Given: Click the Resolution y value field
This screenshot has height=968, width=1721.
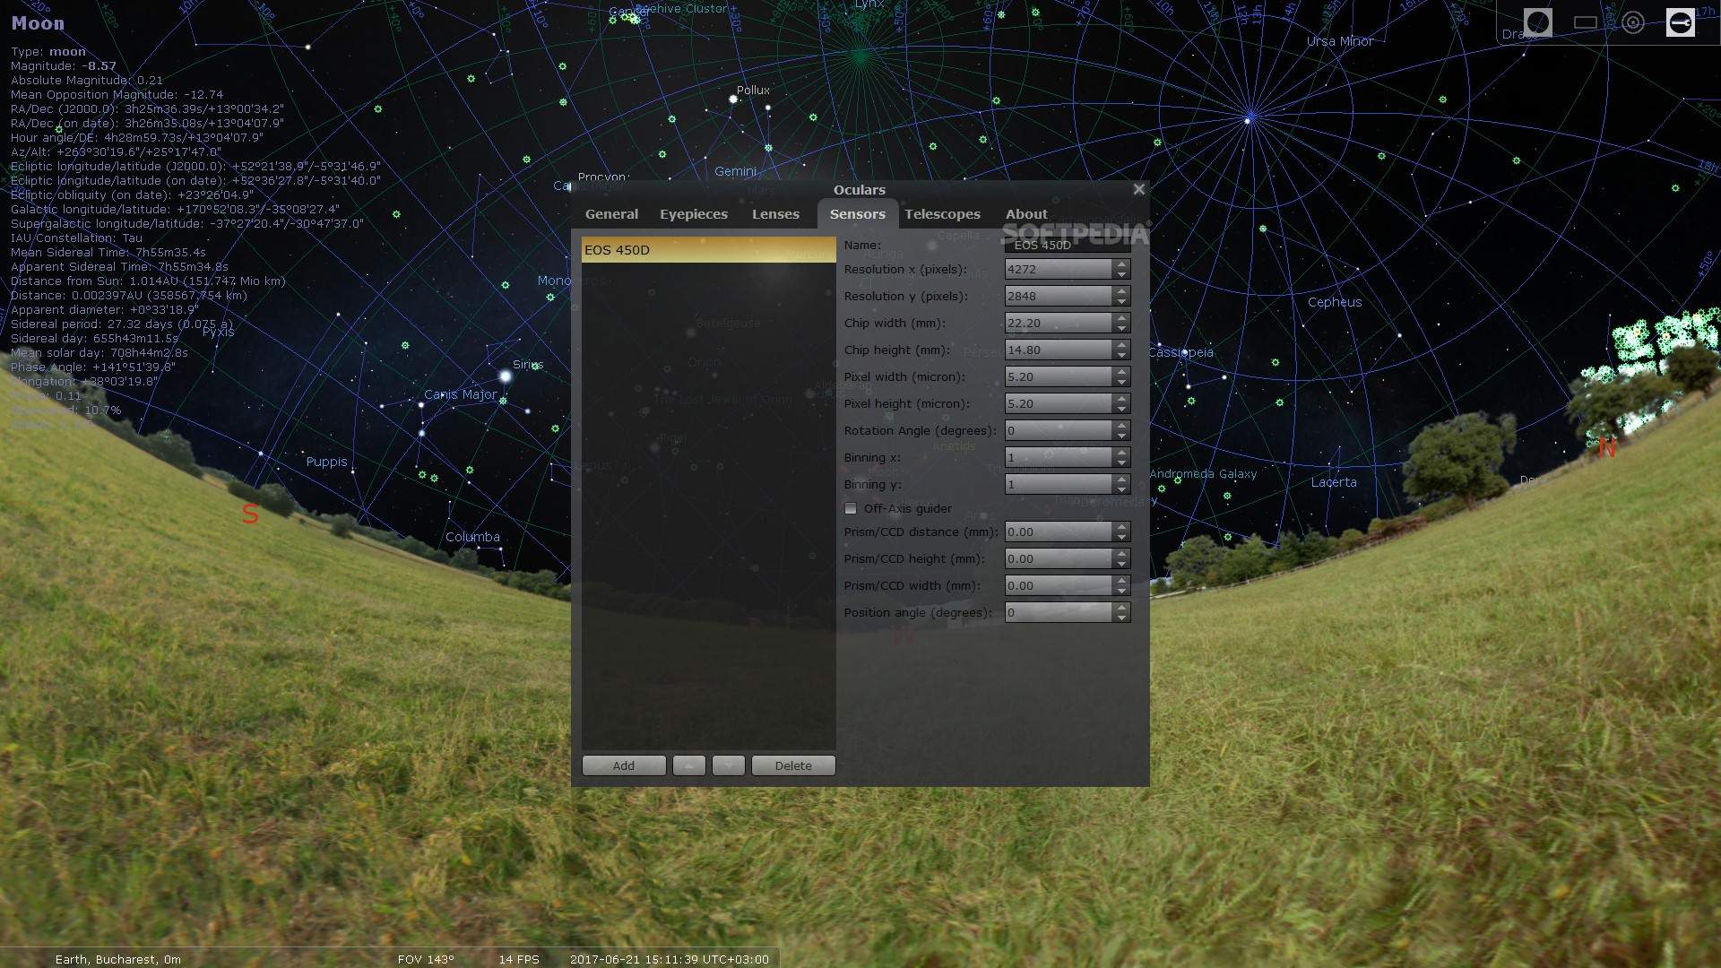Looking at the screenshot, I should tap(1059, 296).
